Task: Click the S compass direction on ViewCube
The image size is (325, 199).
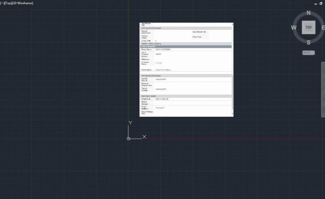Action: [308, 42]
